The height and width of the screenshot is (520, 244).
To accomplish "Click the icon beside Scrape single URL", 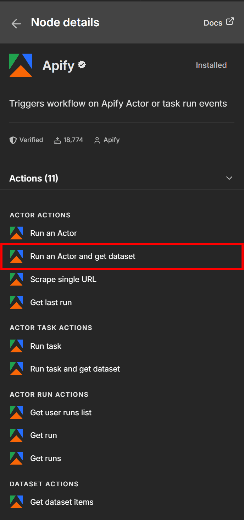I will point(16,280).
